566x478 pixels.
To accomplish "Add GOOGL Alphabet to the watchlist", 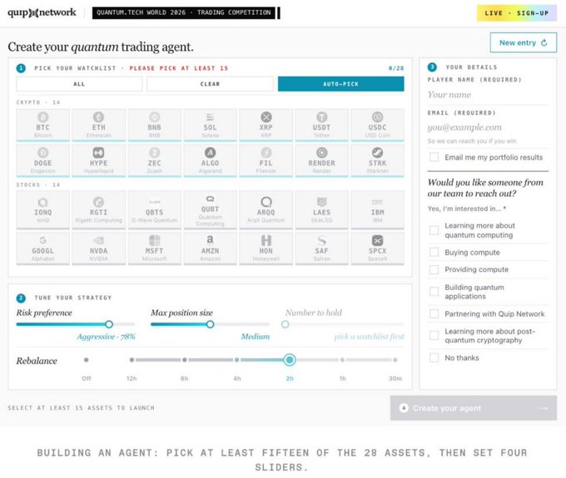I will point(42,249).
